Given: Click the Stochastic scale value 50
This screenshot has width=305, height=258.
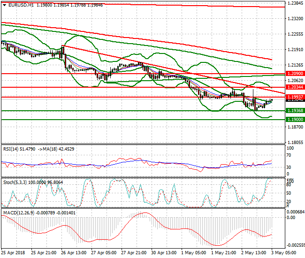Looking at the screenshot, I should point(289,193).
